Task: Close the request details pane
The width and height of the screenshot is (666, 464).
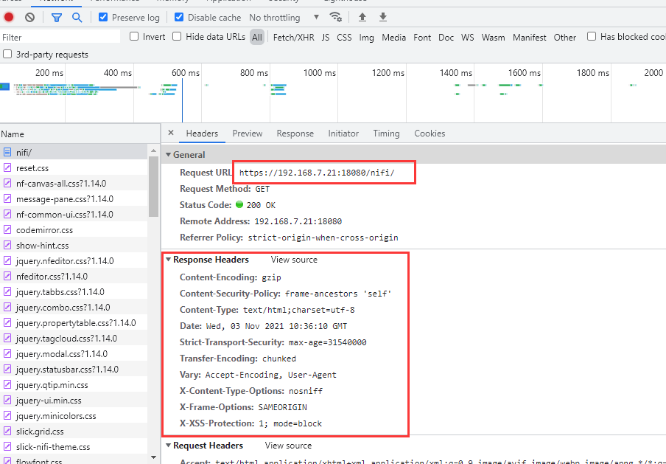Action: click(x=171, y=134)
